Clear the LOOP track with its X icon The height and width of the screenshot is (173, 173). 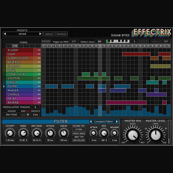35,54
